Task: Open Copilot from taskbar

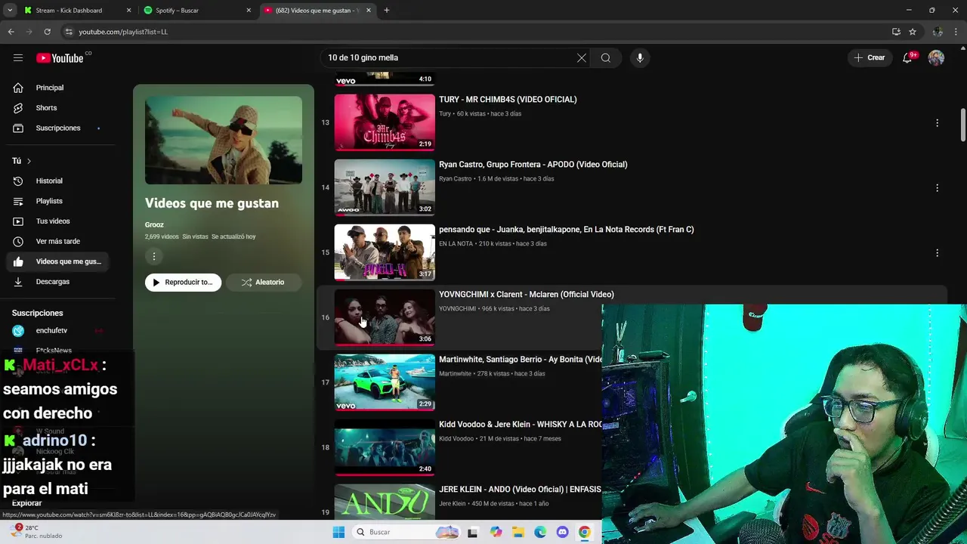Action: [496, 532]
